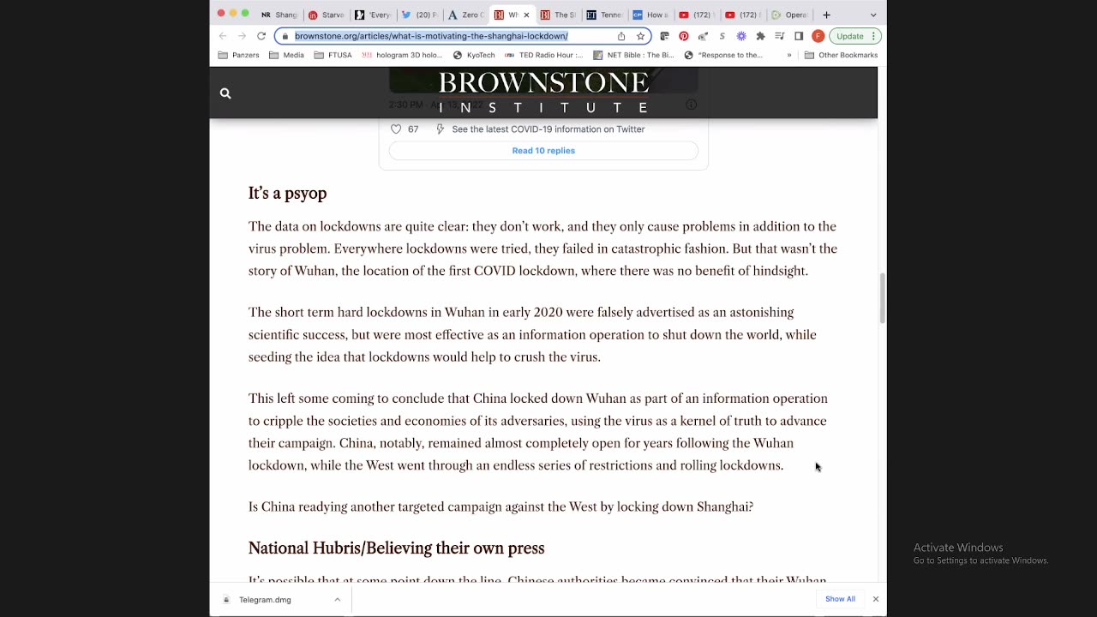
Task: Switch to second YouTube (172) tab
Action: click(743, 15)
